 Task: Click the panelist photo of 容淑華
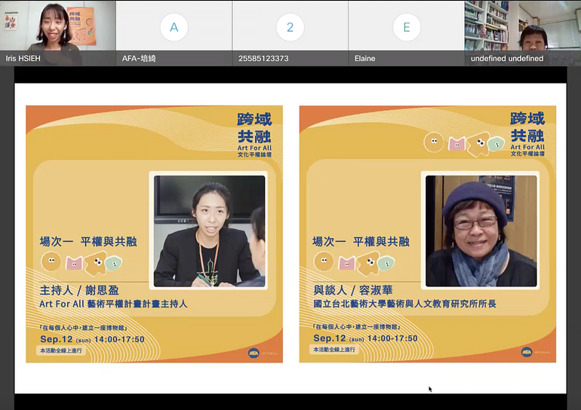pos(481,231)
